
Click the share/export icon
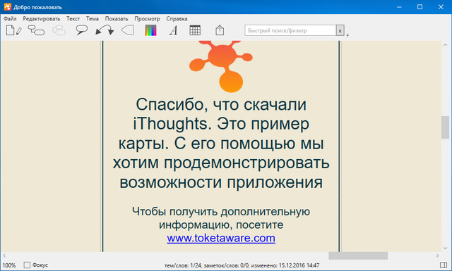(x=220, y=30)
